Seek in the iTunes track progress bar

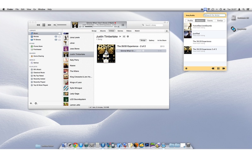pyautogui.click(x=99, y=27)
